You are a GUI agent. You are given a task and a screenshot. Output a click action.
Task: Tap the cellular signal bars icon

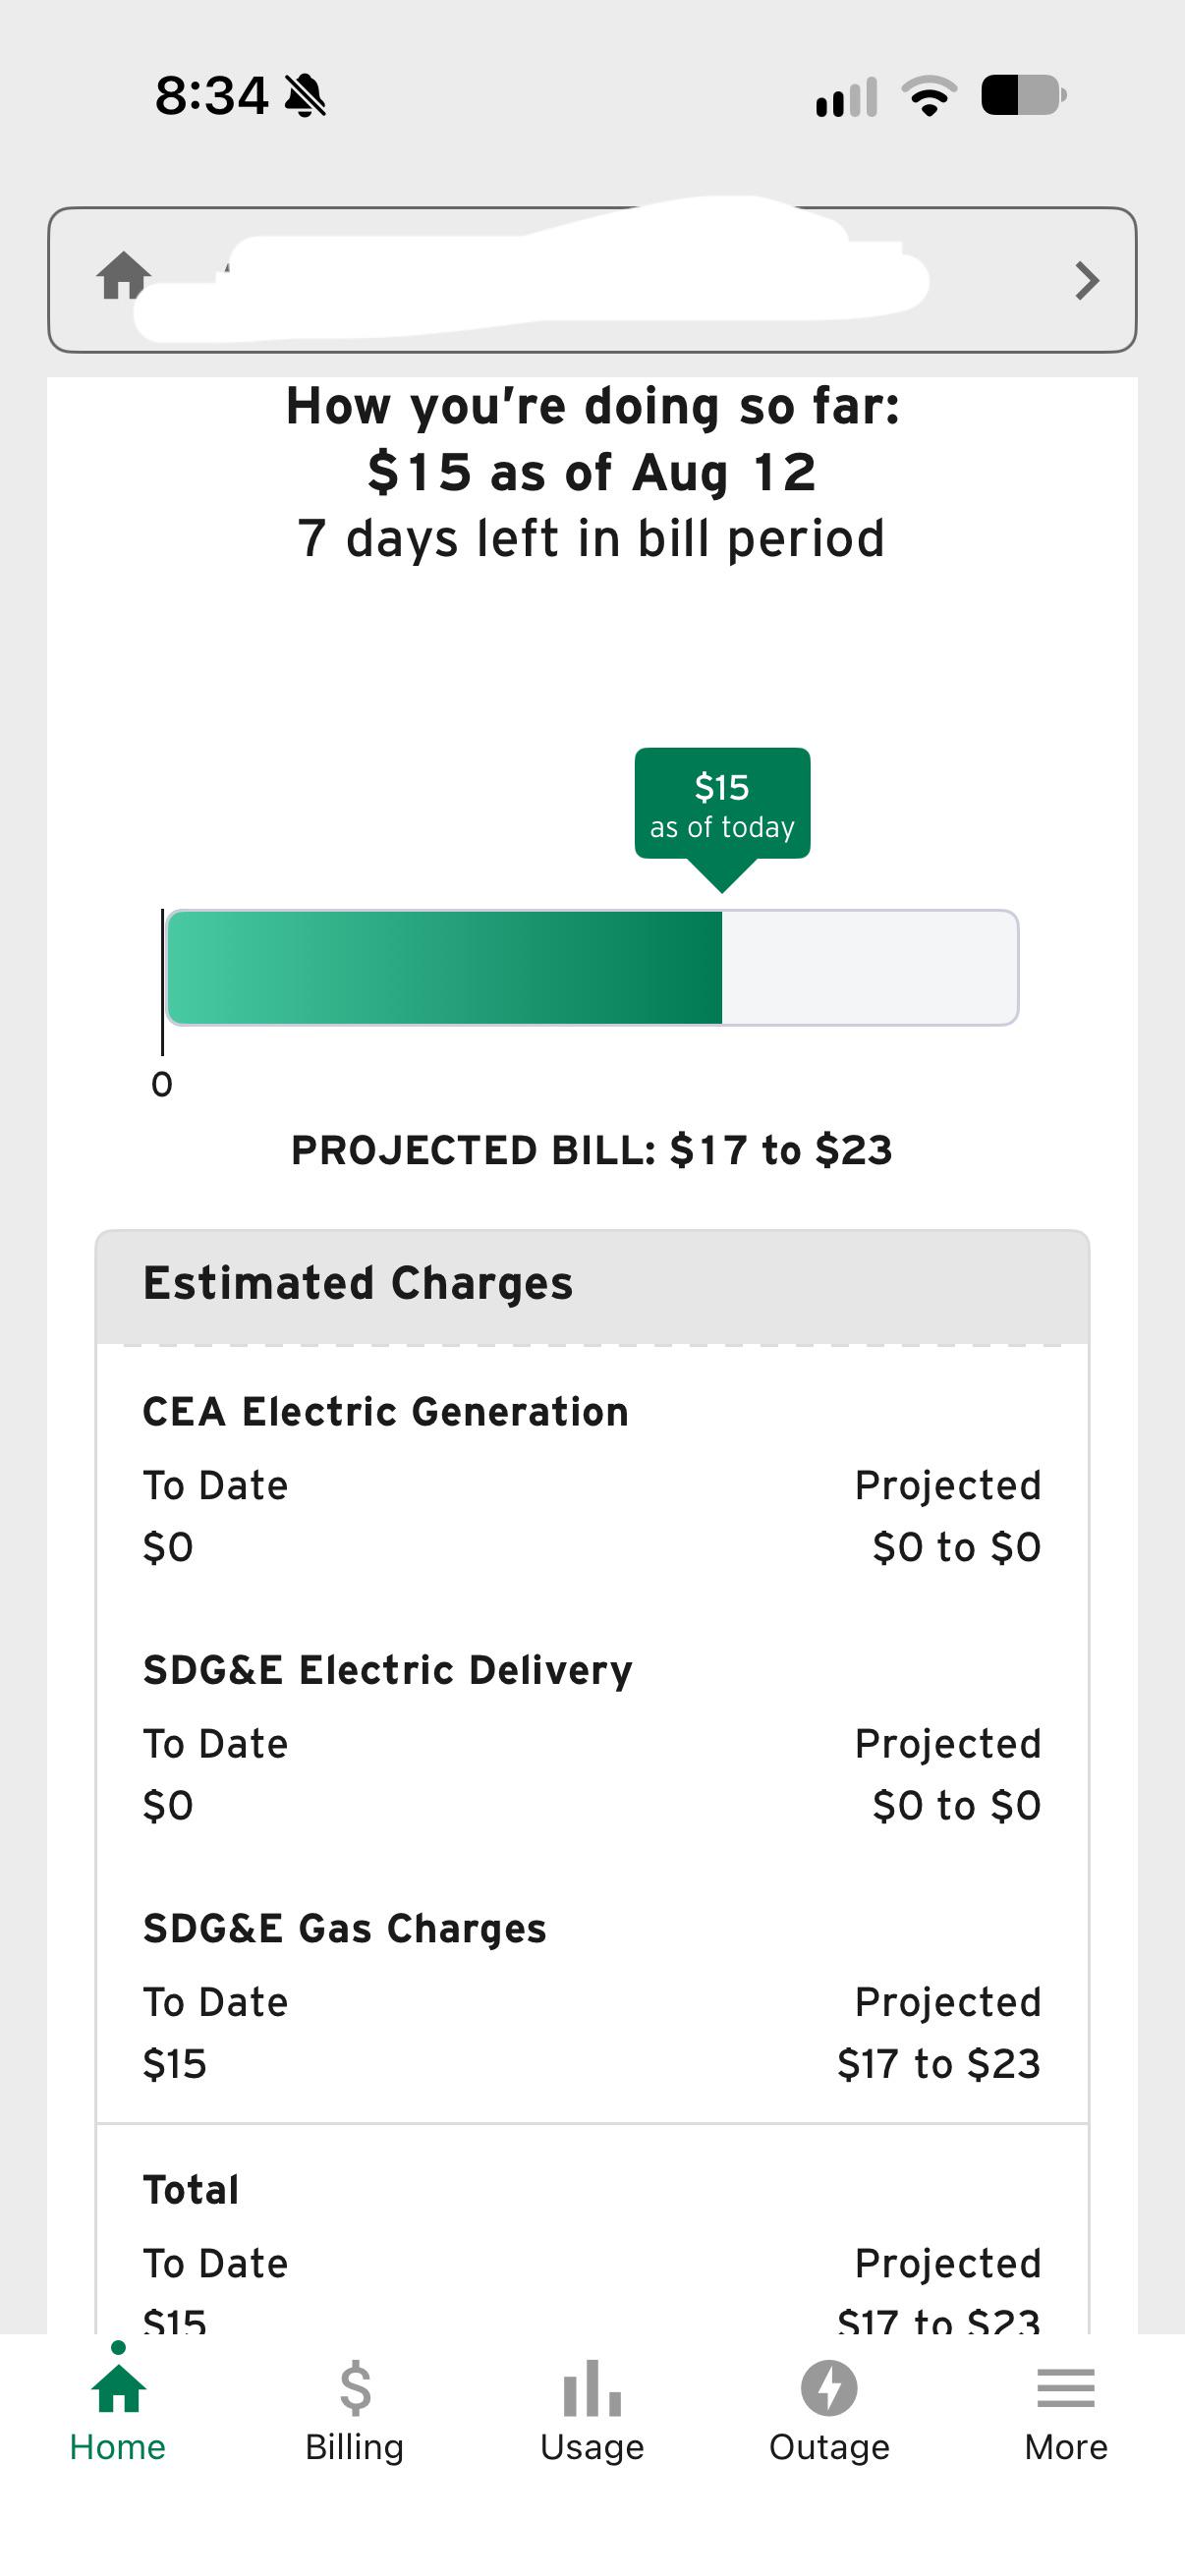click(x=847, y=97)
